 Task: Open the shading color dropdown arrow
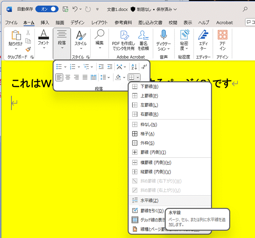(x=124, y=78)
